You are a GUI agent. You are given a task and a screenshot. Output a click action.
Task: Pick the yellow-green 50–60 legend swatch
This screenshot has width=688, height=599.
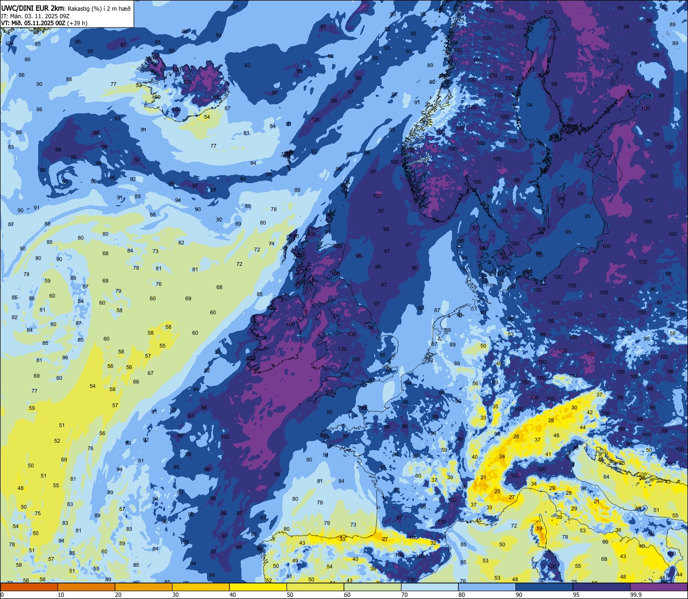315,587
